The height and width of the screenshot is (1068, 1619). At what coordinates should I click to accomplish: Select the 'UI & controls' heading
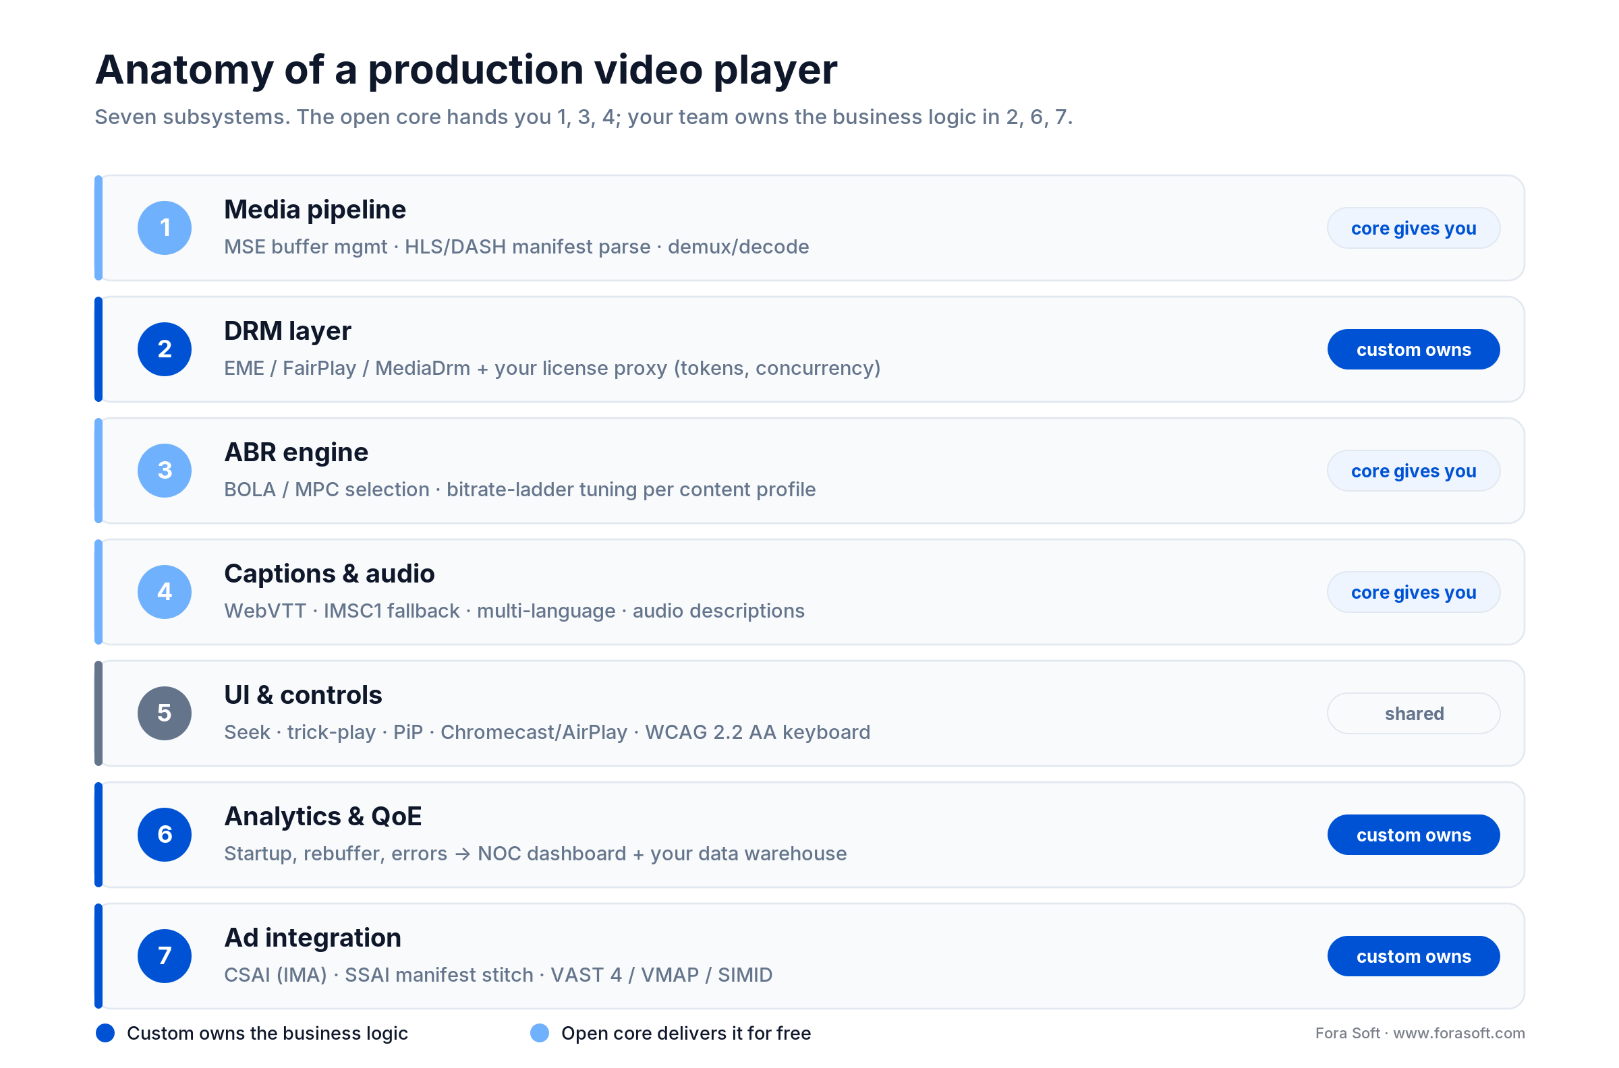(303, 694)
